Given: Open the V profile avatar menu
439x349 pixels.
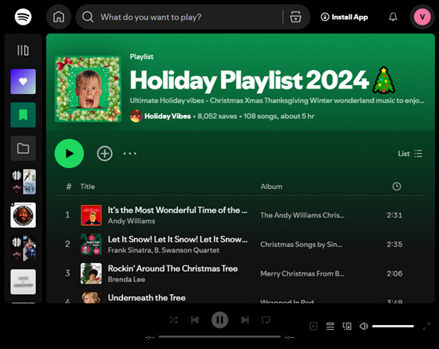Looking at the screenshot, I should click(422, 17).
